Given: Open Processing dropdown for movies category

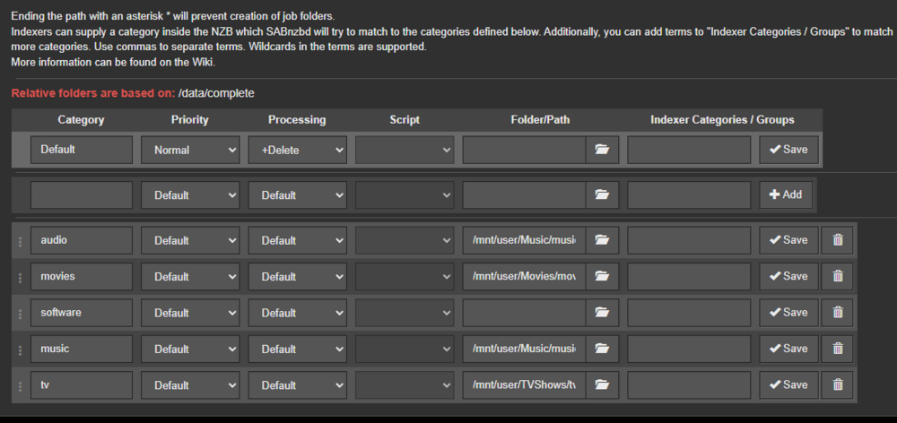Looking at the screenshot, I should pos(298,276).
